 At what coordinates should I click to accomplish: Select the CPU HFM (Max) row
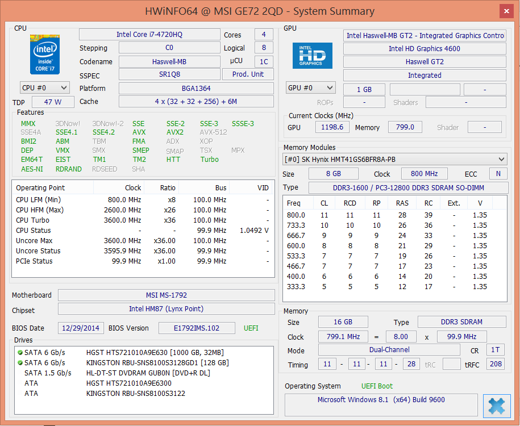coord(143,210)
